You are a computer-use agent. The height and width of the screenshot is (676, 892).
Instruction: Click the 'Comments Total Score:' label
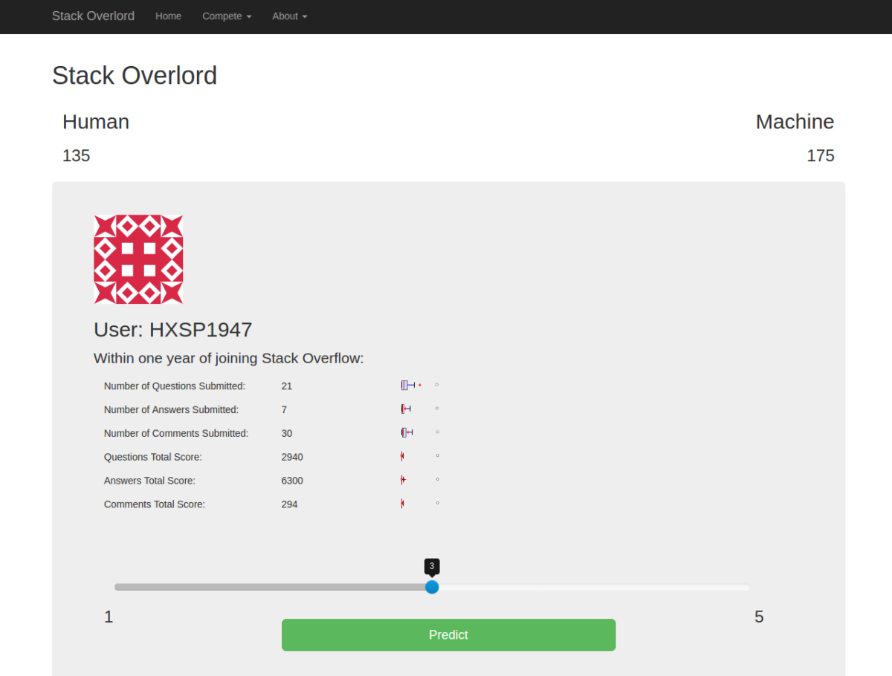tap(155, 505)
